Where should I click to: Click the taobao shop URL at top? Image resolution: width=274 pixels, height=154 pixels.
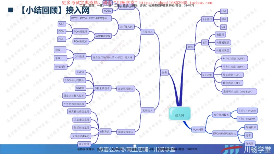pos(168,3)
